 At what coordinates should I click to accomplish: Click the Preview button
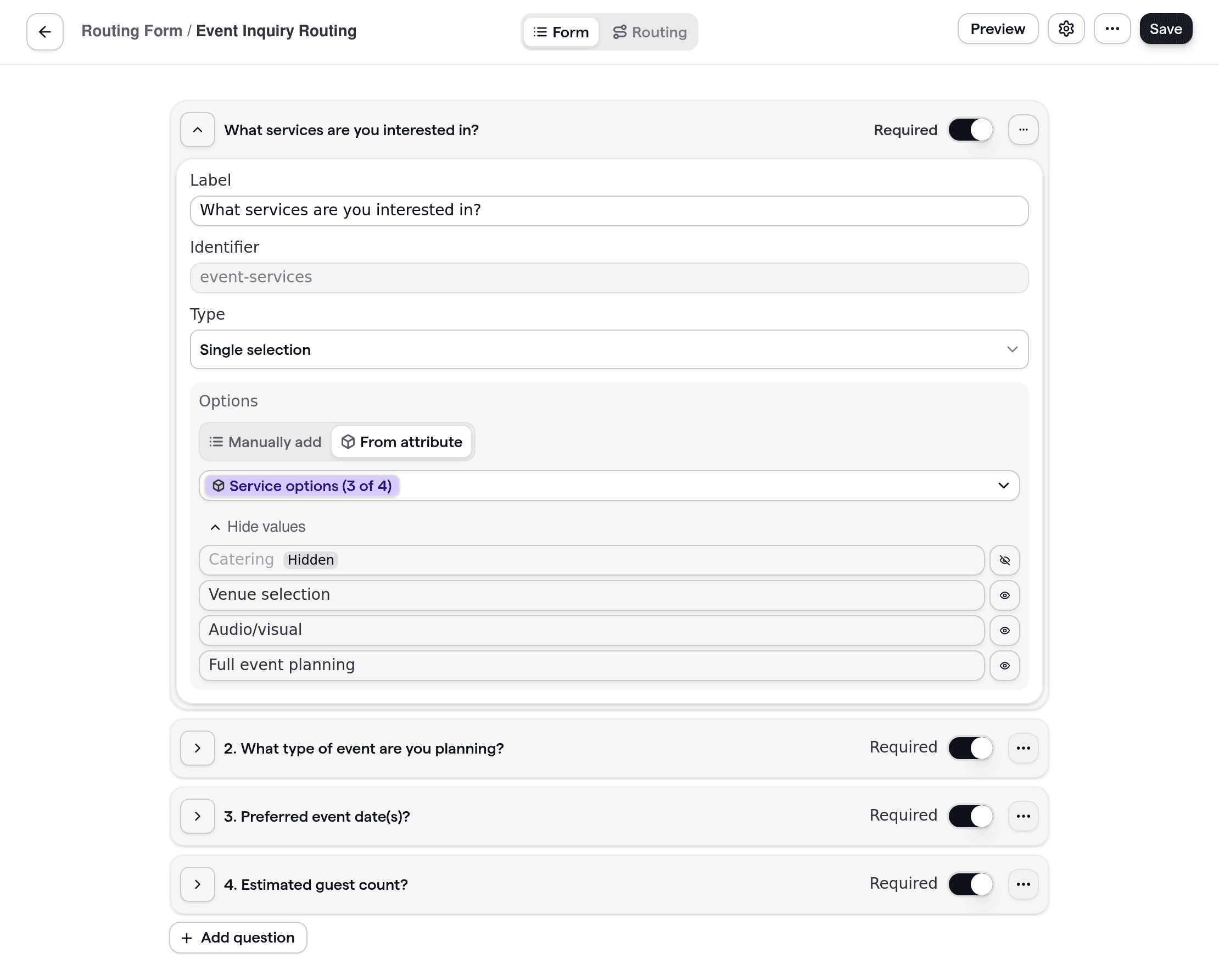997,28
